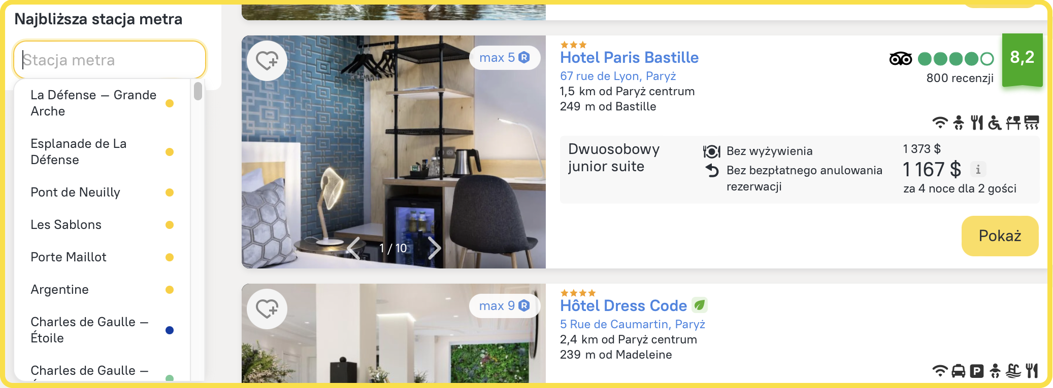Click the station list scrollbar
Image resolution: width=1053 pixels, height=388 pixels.
[x=198, y=92]
